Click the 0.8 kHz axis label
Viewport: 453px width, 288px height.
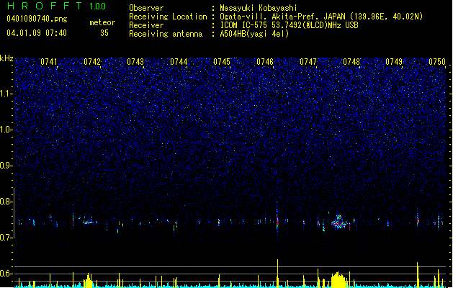[x=6, y=202]
